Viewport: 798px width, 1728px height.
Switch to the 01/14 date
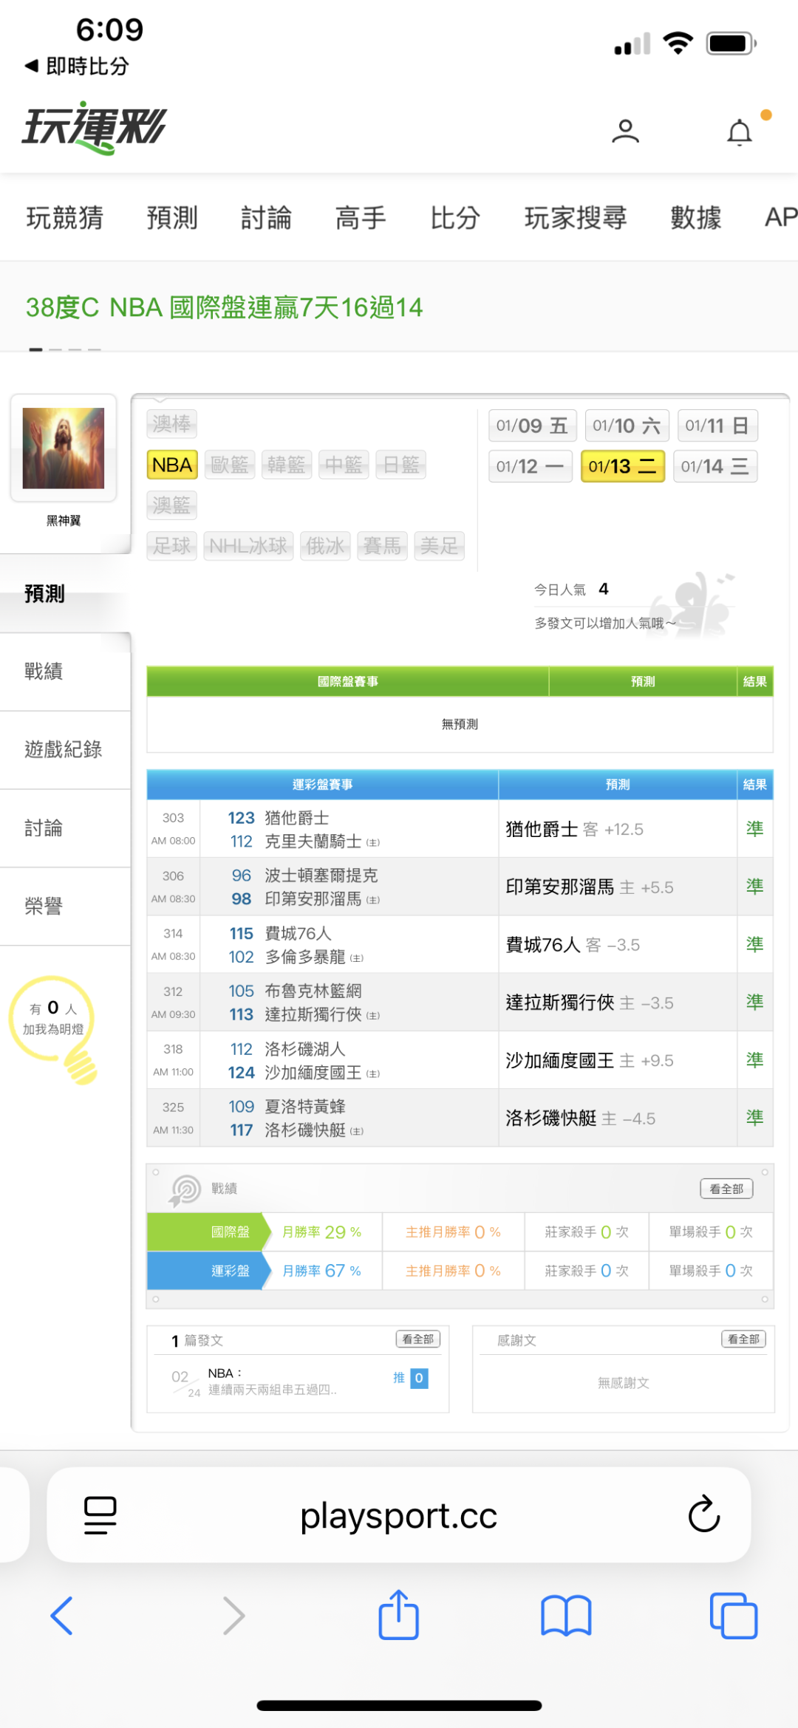pyautogui.click(x=715, y=466)
